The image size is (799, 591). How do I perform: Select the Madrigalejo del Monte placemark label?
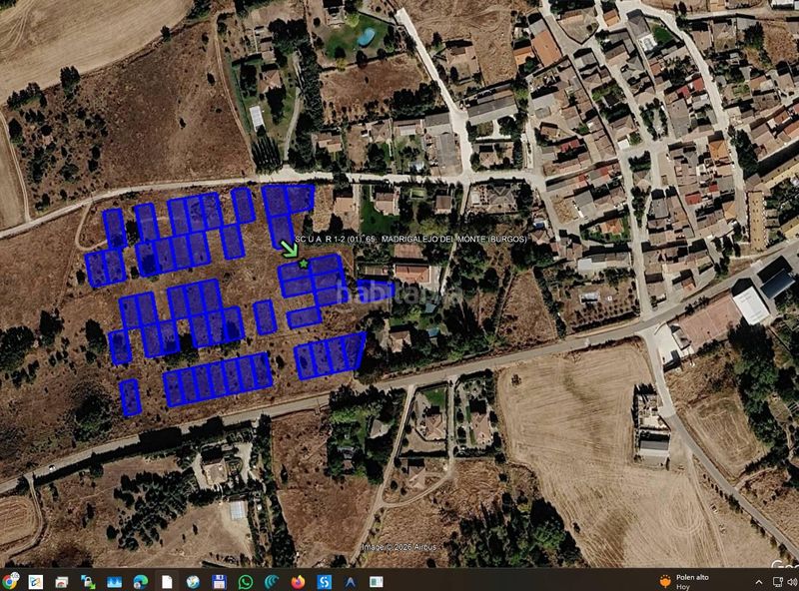pyautogui.click(x=410, y=239)
